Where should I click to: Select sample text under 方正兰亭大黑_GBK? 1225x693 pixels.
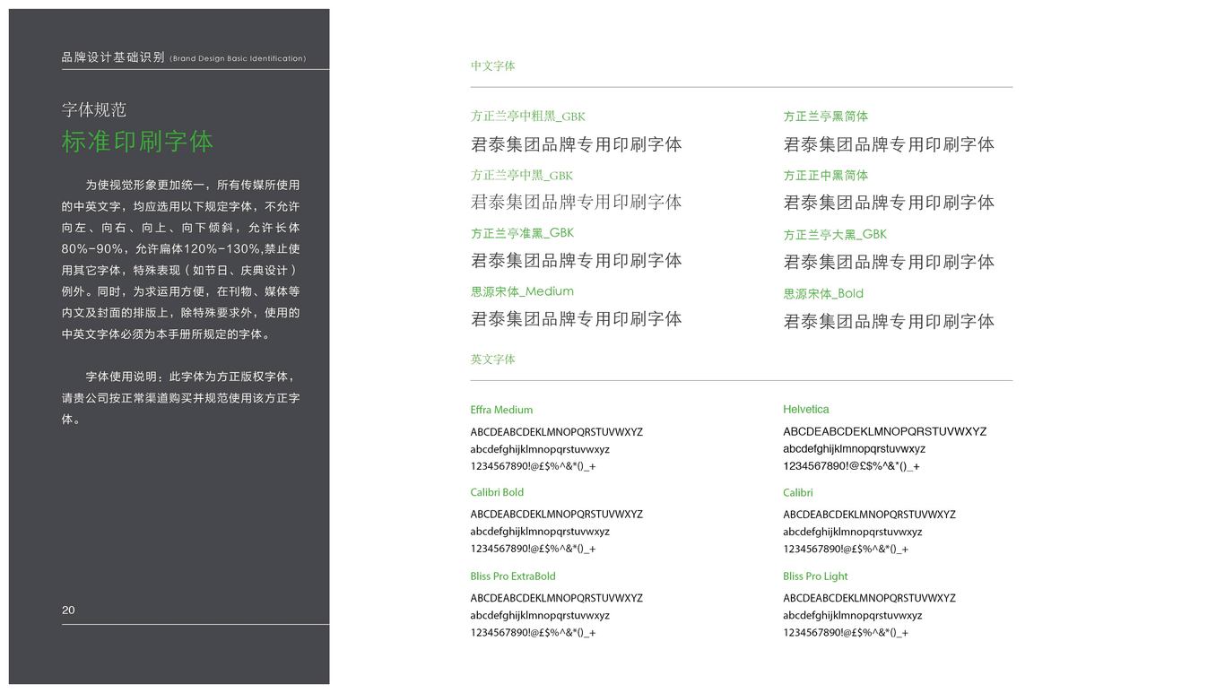(x=889, y=262)
